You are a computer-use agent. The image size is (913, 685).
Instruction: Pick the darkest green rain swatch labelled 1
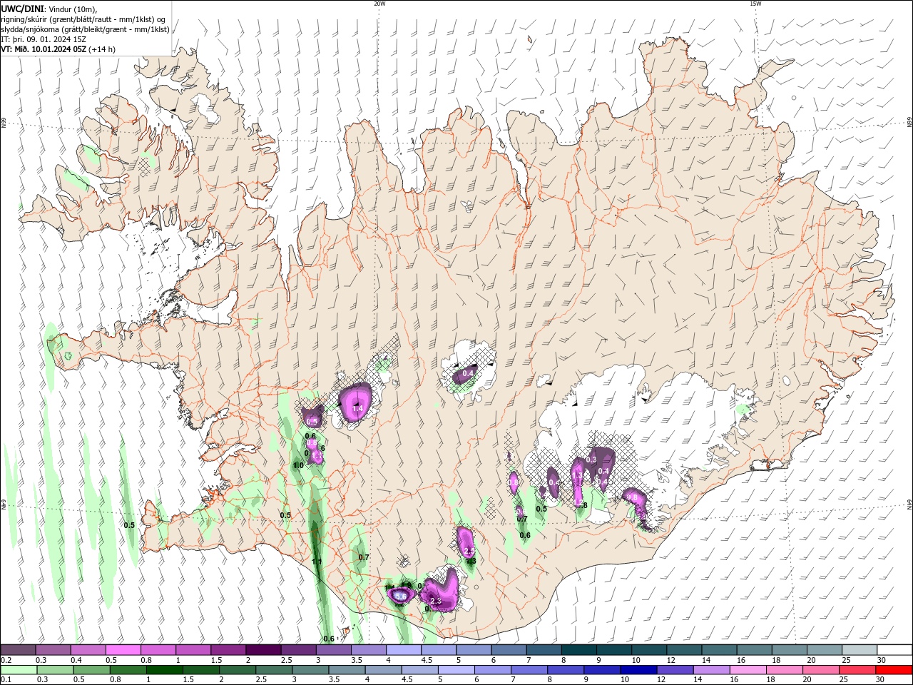click(165, 670)
